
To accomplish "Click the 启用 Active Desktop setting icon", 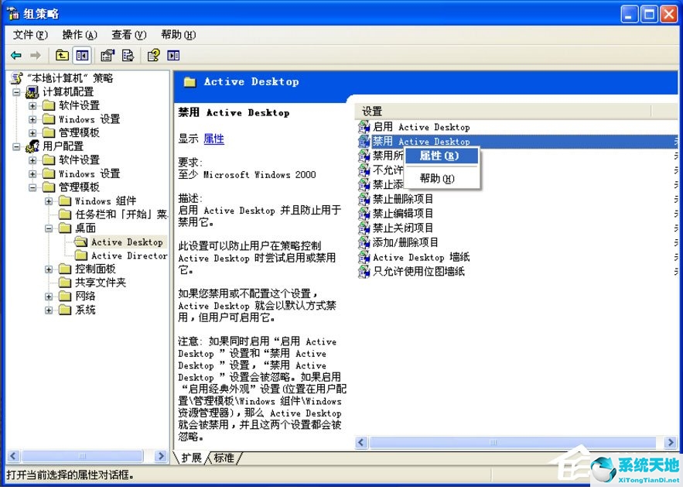I will [x=364, y=126].
